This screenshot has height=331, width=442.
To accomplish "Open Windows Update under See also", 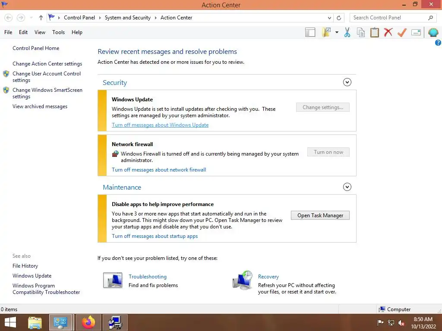I will [x=32, y=276].
